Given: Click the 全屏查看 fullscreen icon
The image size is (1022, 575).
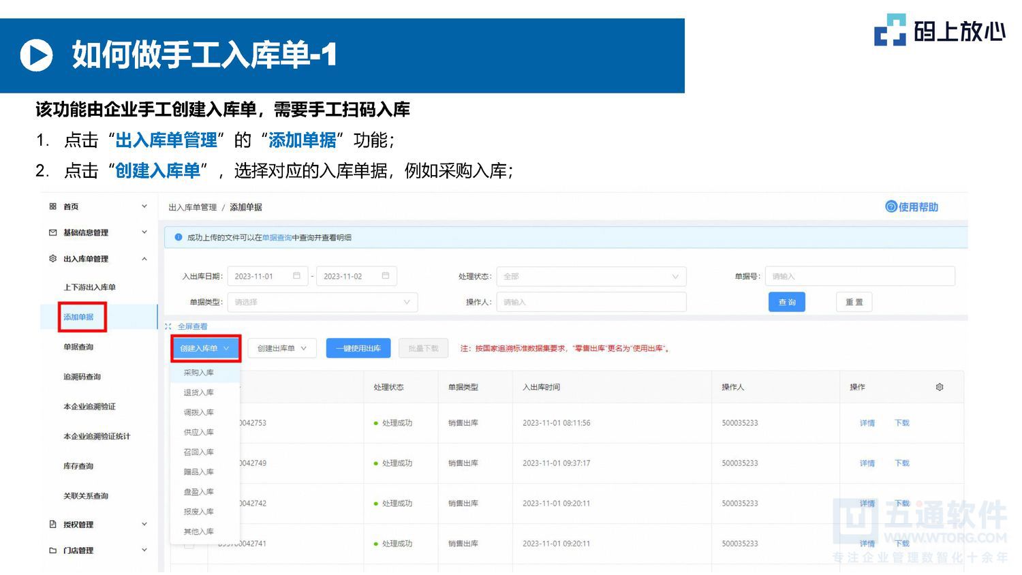Looking at the screenshot, I should (168, 326).
